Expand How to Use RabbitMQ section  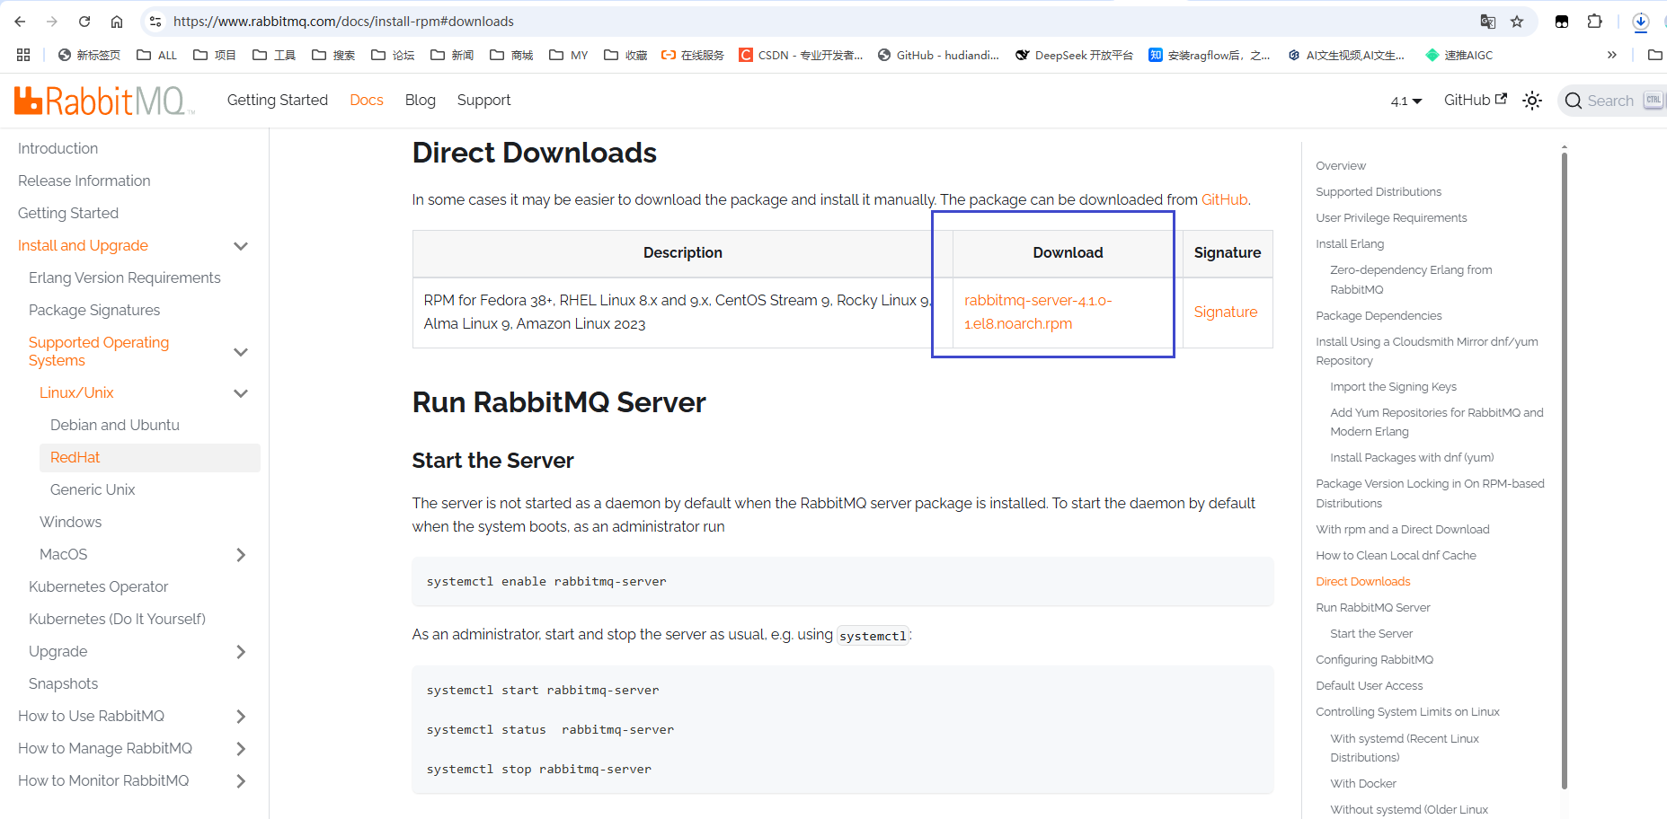point(241,717)
